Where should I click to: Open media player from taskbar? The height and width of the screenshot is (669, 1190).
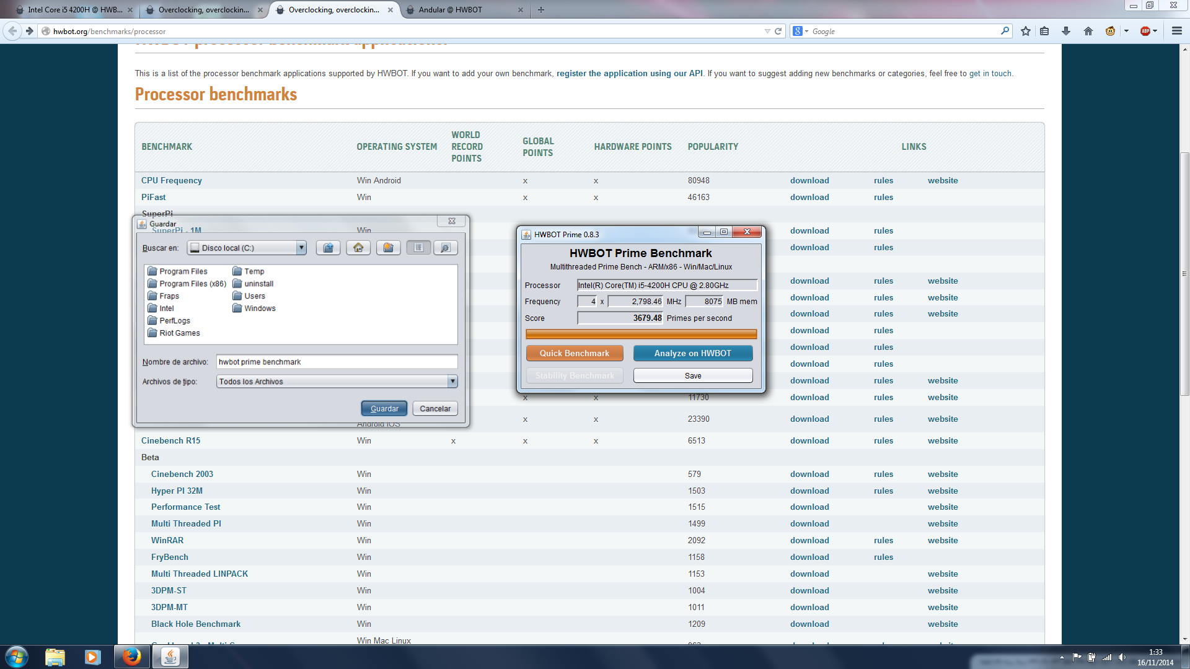coord(93,657)
